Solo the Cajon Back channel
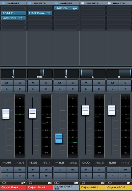Viewport: 132px width, 191px height. point(20,83)
